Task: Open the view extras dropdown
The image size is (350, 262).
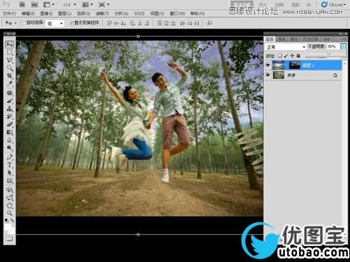Action: pyautogui.click(x=50, y=4)
